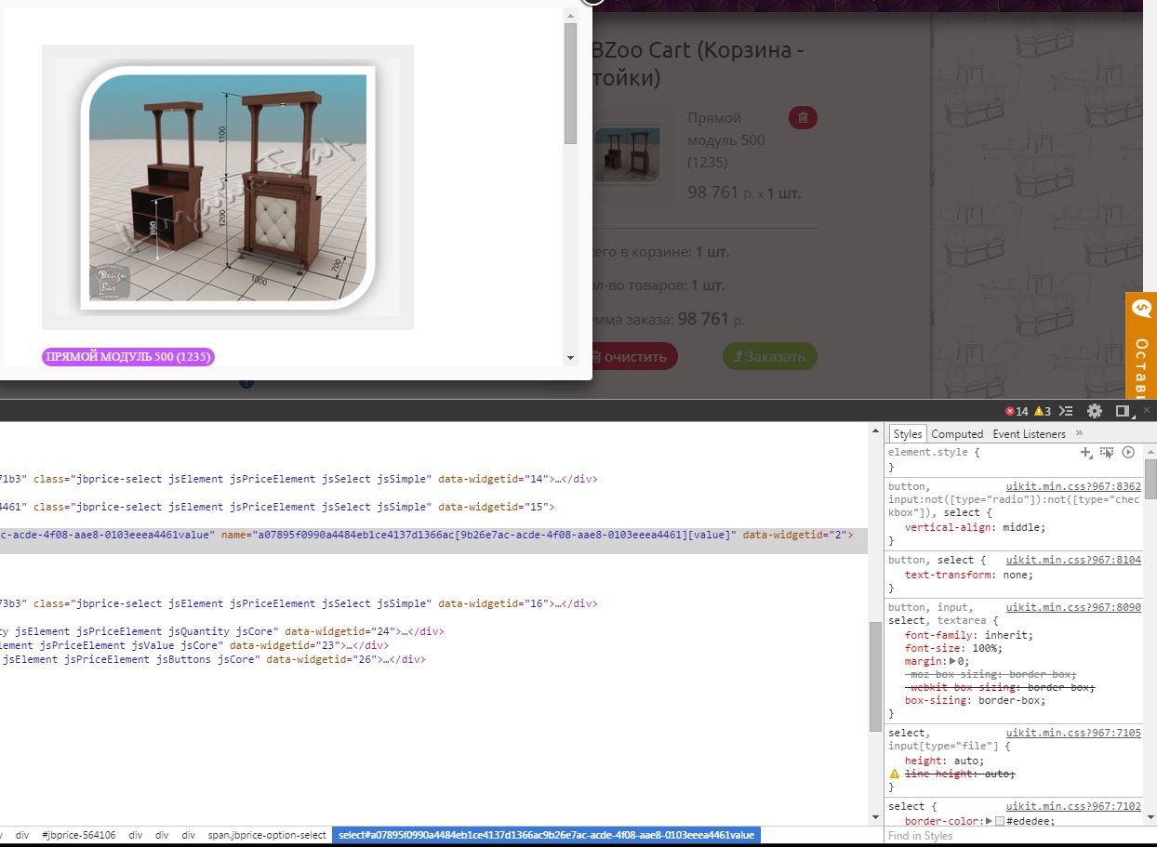Screen dimensions: 1157x847
Task: Open DevTools settings gear
Action: click(1095, 411)
